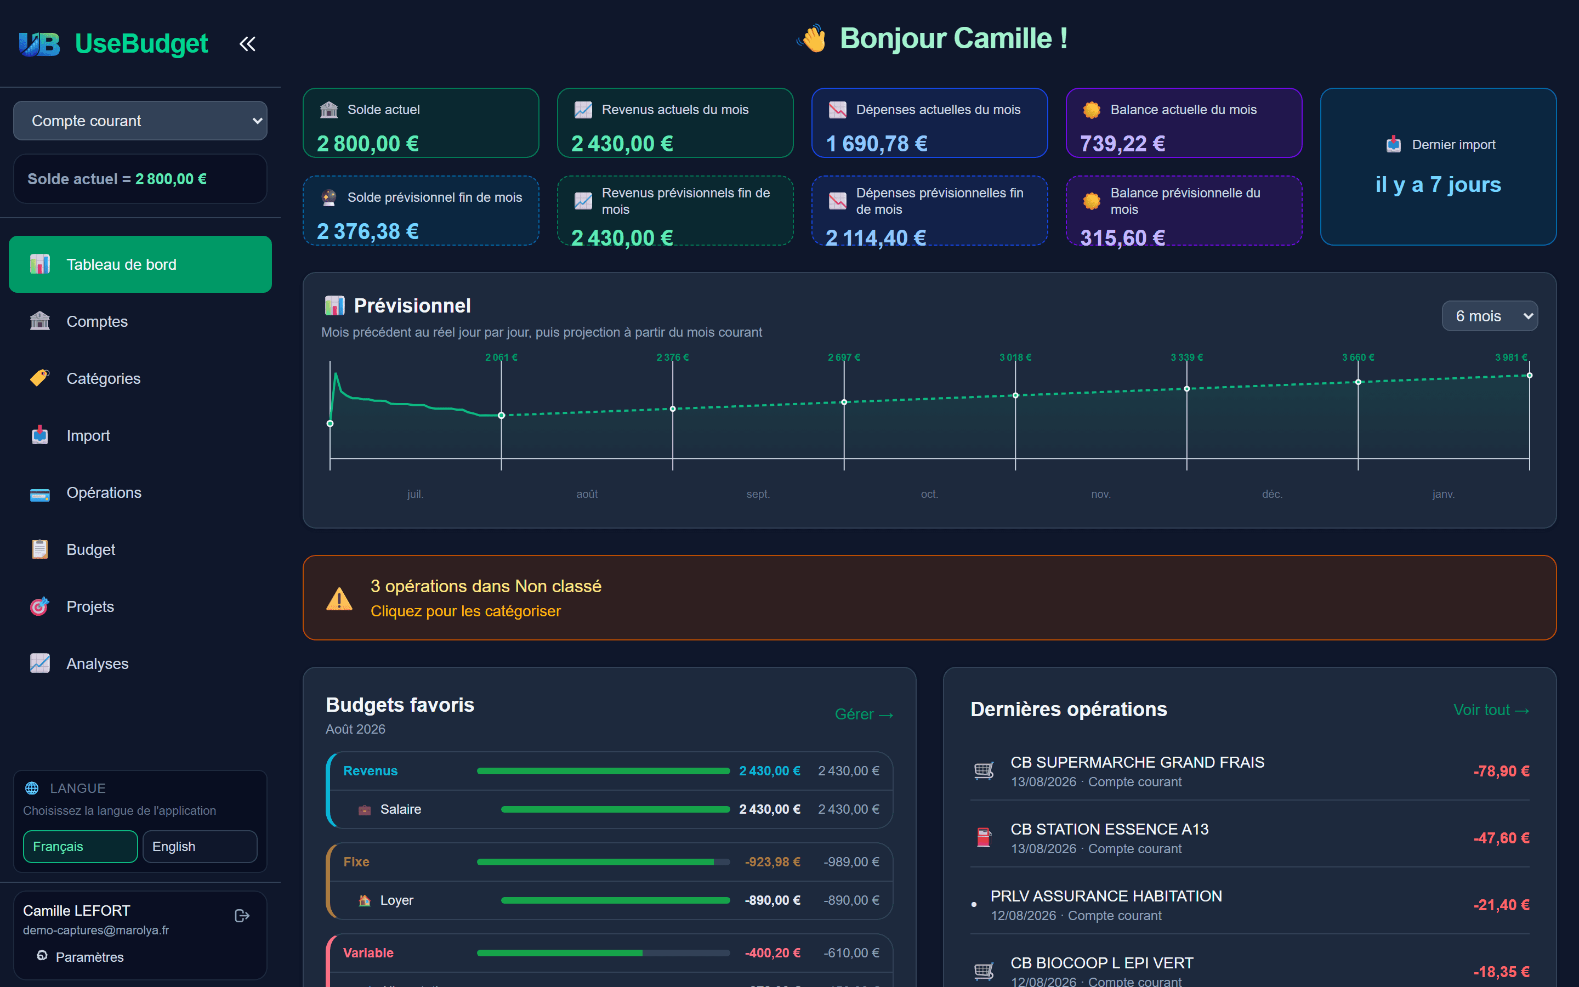Click the Fixe budget group label

coord(356,861)
